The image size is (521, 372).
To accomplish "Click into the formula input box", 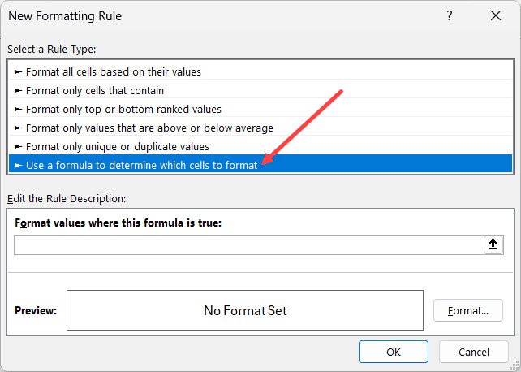I will 248,245.
